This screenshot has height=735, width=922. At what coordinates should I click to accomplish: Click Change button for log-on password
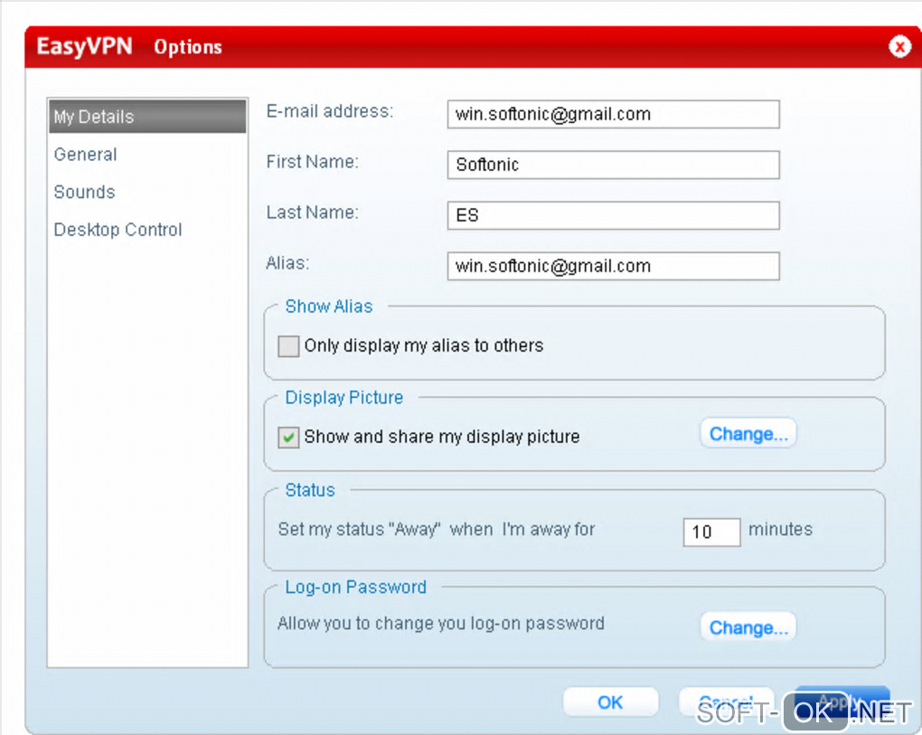pos(748,627)
